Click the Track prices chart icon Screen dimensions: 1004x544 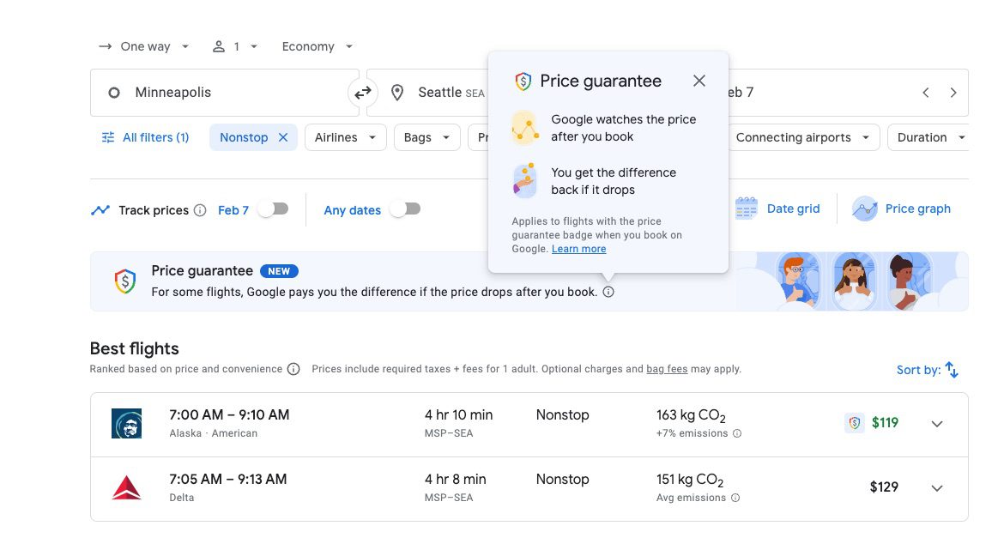point(100,209)
